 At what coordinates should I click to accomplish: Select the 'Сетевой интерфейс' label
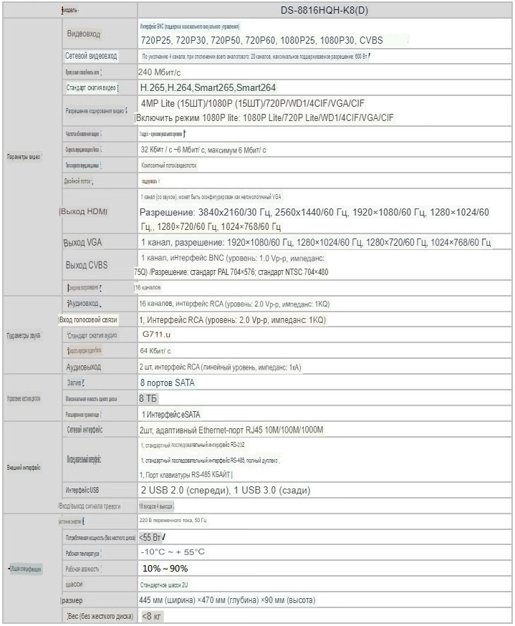click(x=85, y=430)
